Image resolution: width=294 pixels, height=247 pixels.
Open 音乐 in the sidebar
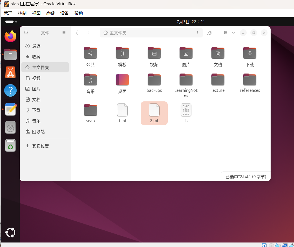(x=45, y=121)
